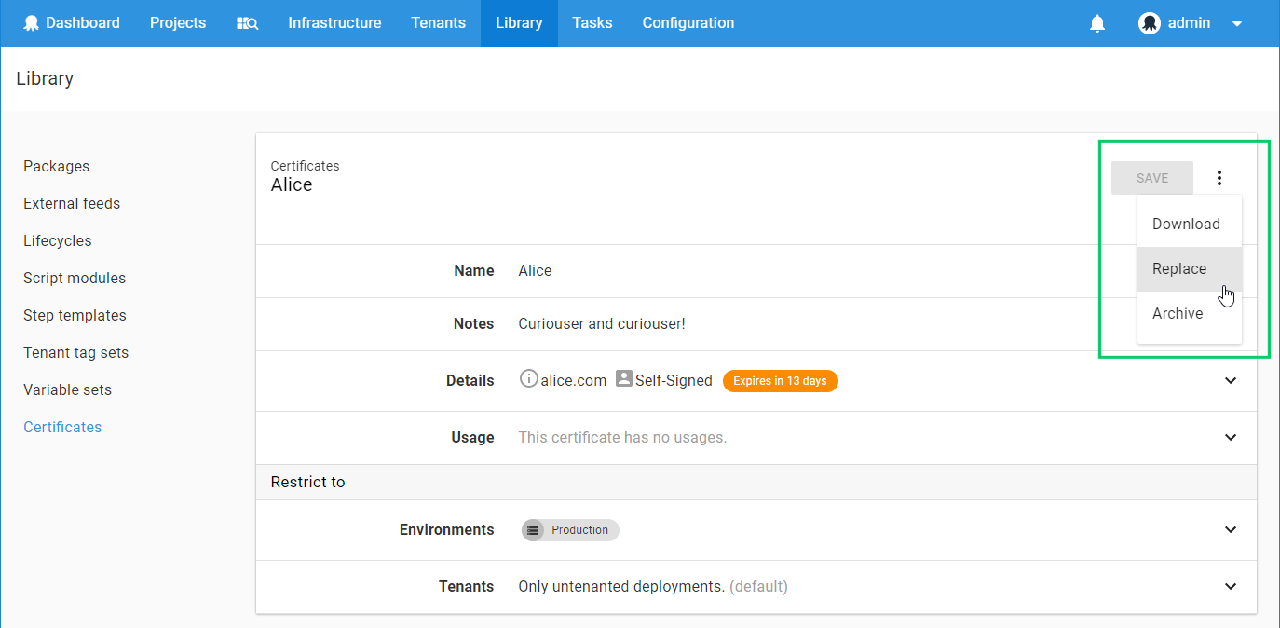Screen dimensions: 1280x628
Task: Click the three-dot overflow menu icon
Action: pos(1219,178)
